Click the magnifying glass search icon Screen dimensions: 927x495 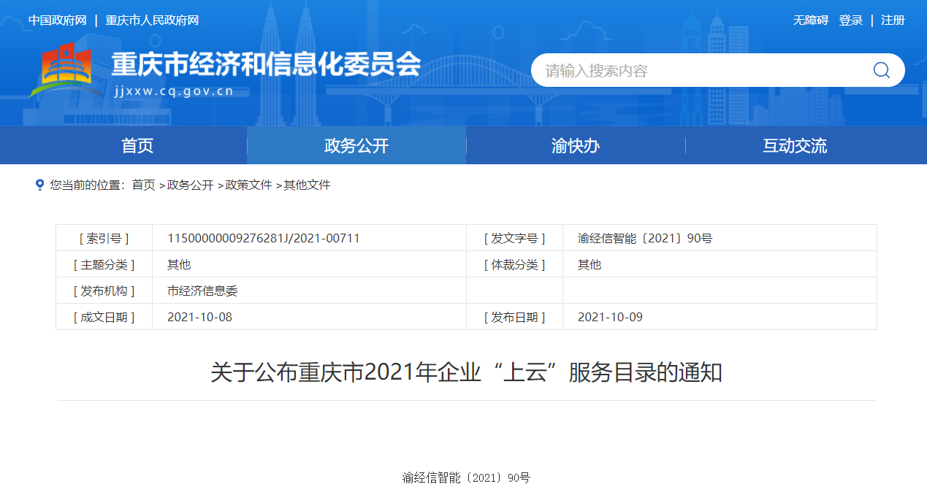pos(881,70)
